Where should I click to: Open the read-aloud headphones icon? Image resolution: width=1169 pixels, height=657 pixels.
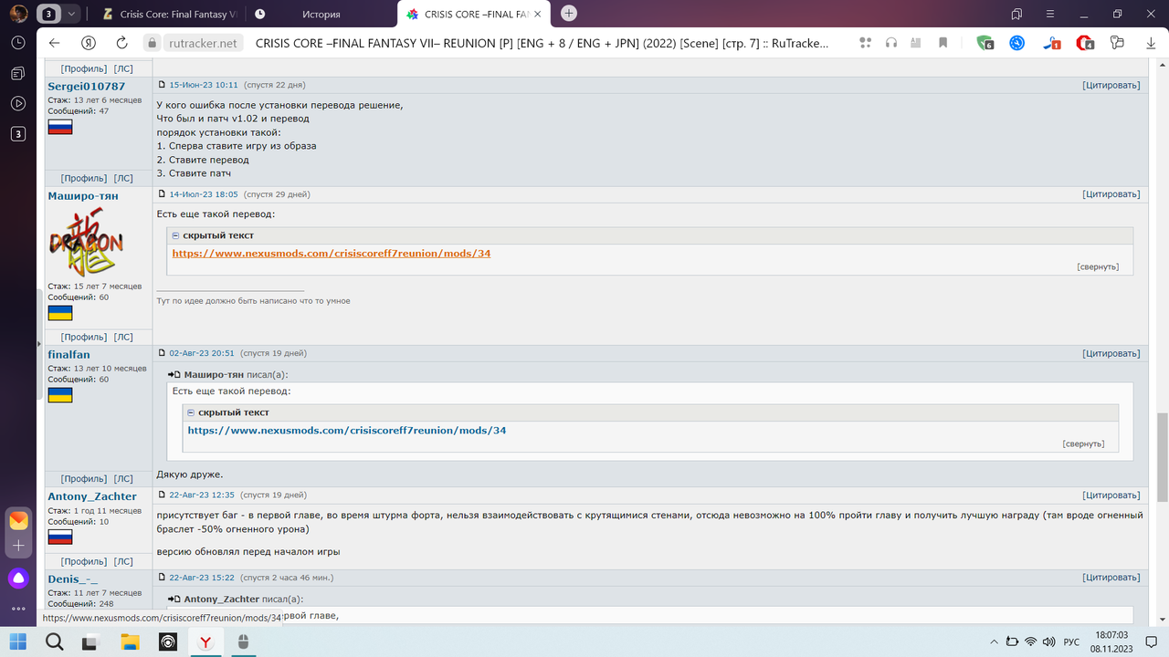pyautogui.click(x=892, y=43)
